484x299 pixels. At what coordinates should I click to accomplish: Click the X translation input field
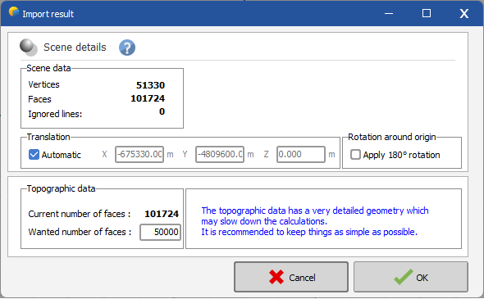tap(139, 154)
